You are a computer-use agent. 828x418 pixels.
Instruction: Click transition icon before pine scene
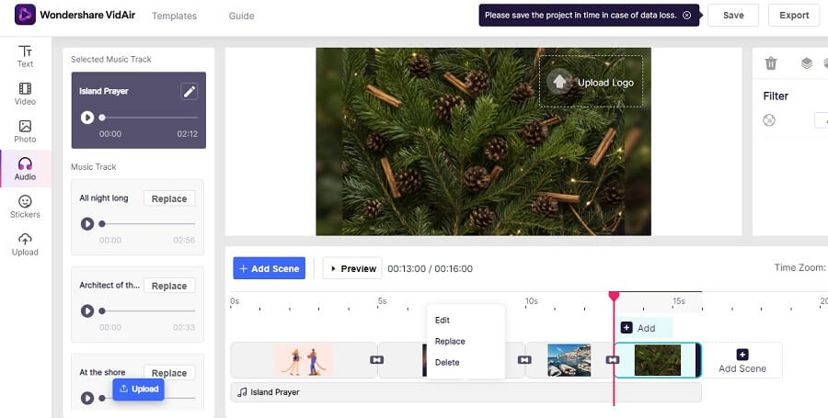pyautogui.click(x=612, y=359)
